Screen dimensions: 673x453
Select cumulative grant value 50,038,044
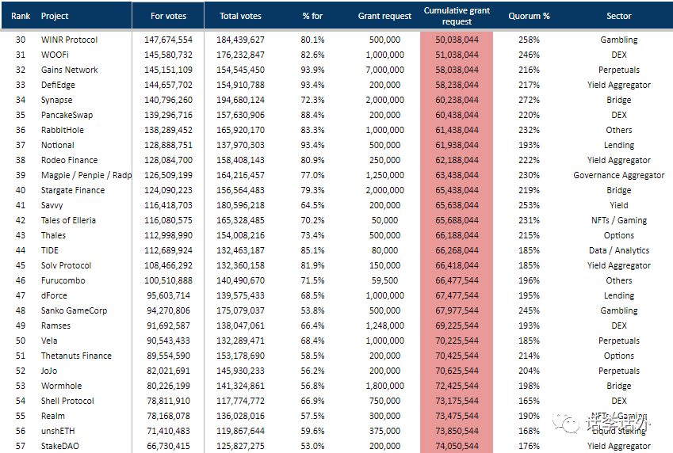[457, 40]
